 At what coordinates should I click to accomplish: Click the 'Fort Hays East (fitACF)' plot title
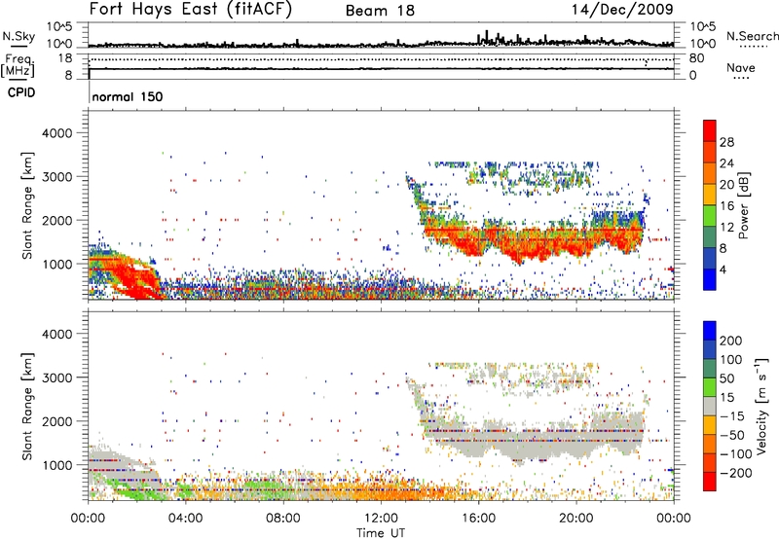point(190,9)
